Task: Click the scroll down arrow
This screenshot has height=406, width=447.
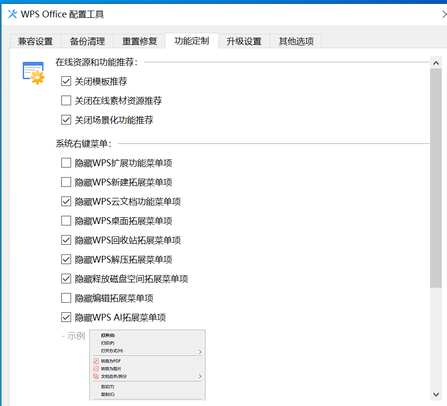Action: (436, 394)
